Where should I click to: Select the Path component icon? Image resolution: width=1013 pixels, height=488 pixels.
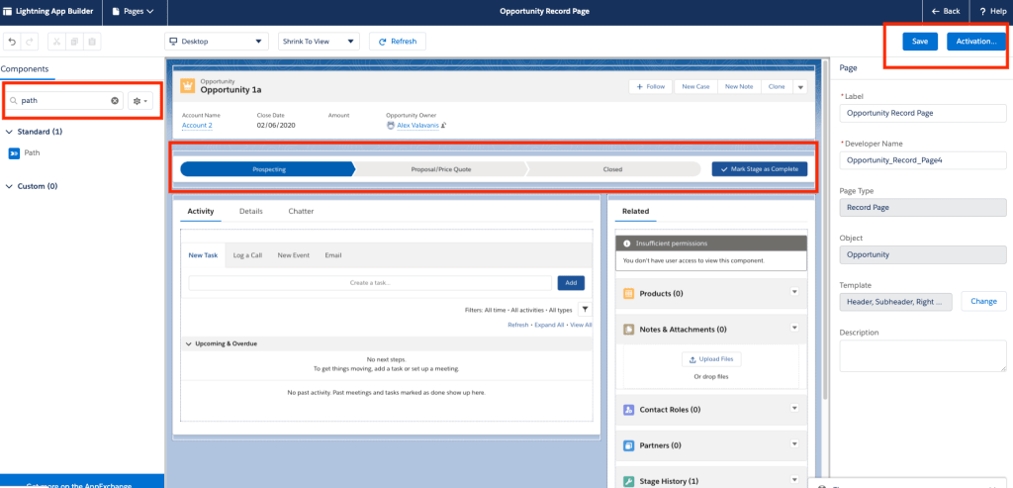[14, 153]
